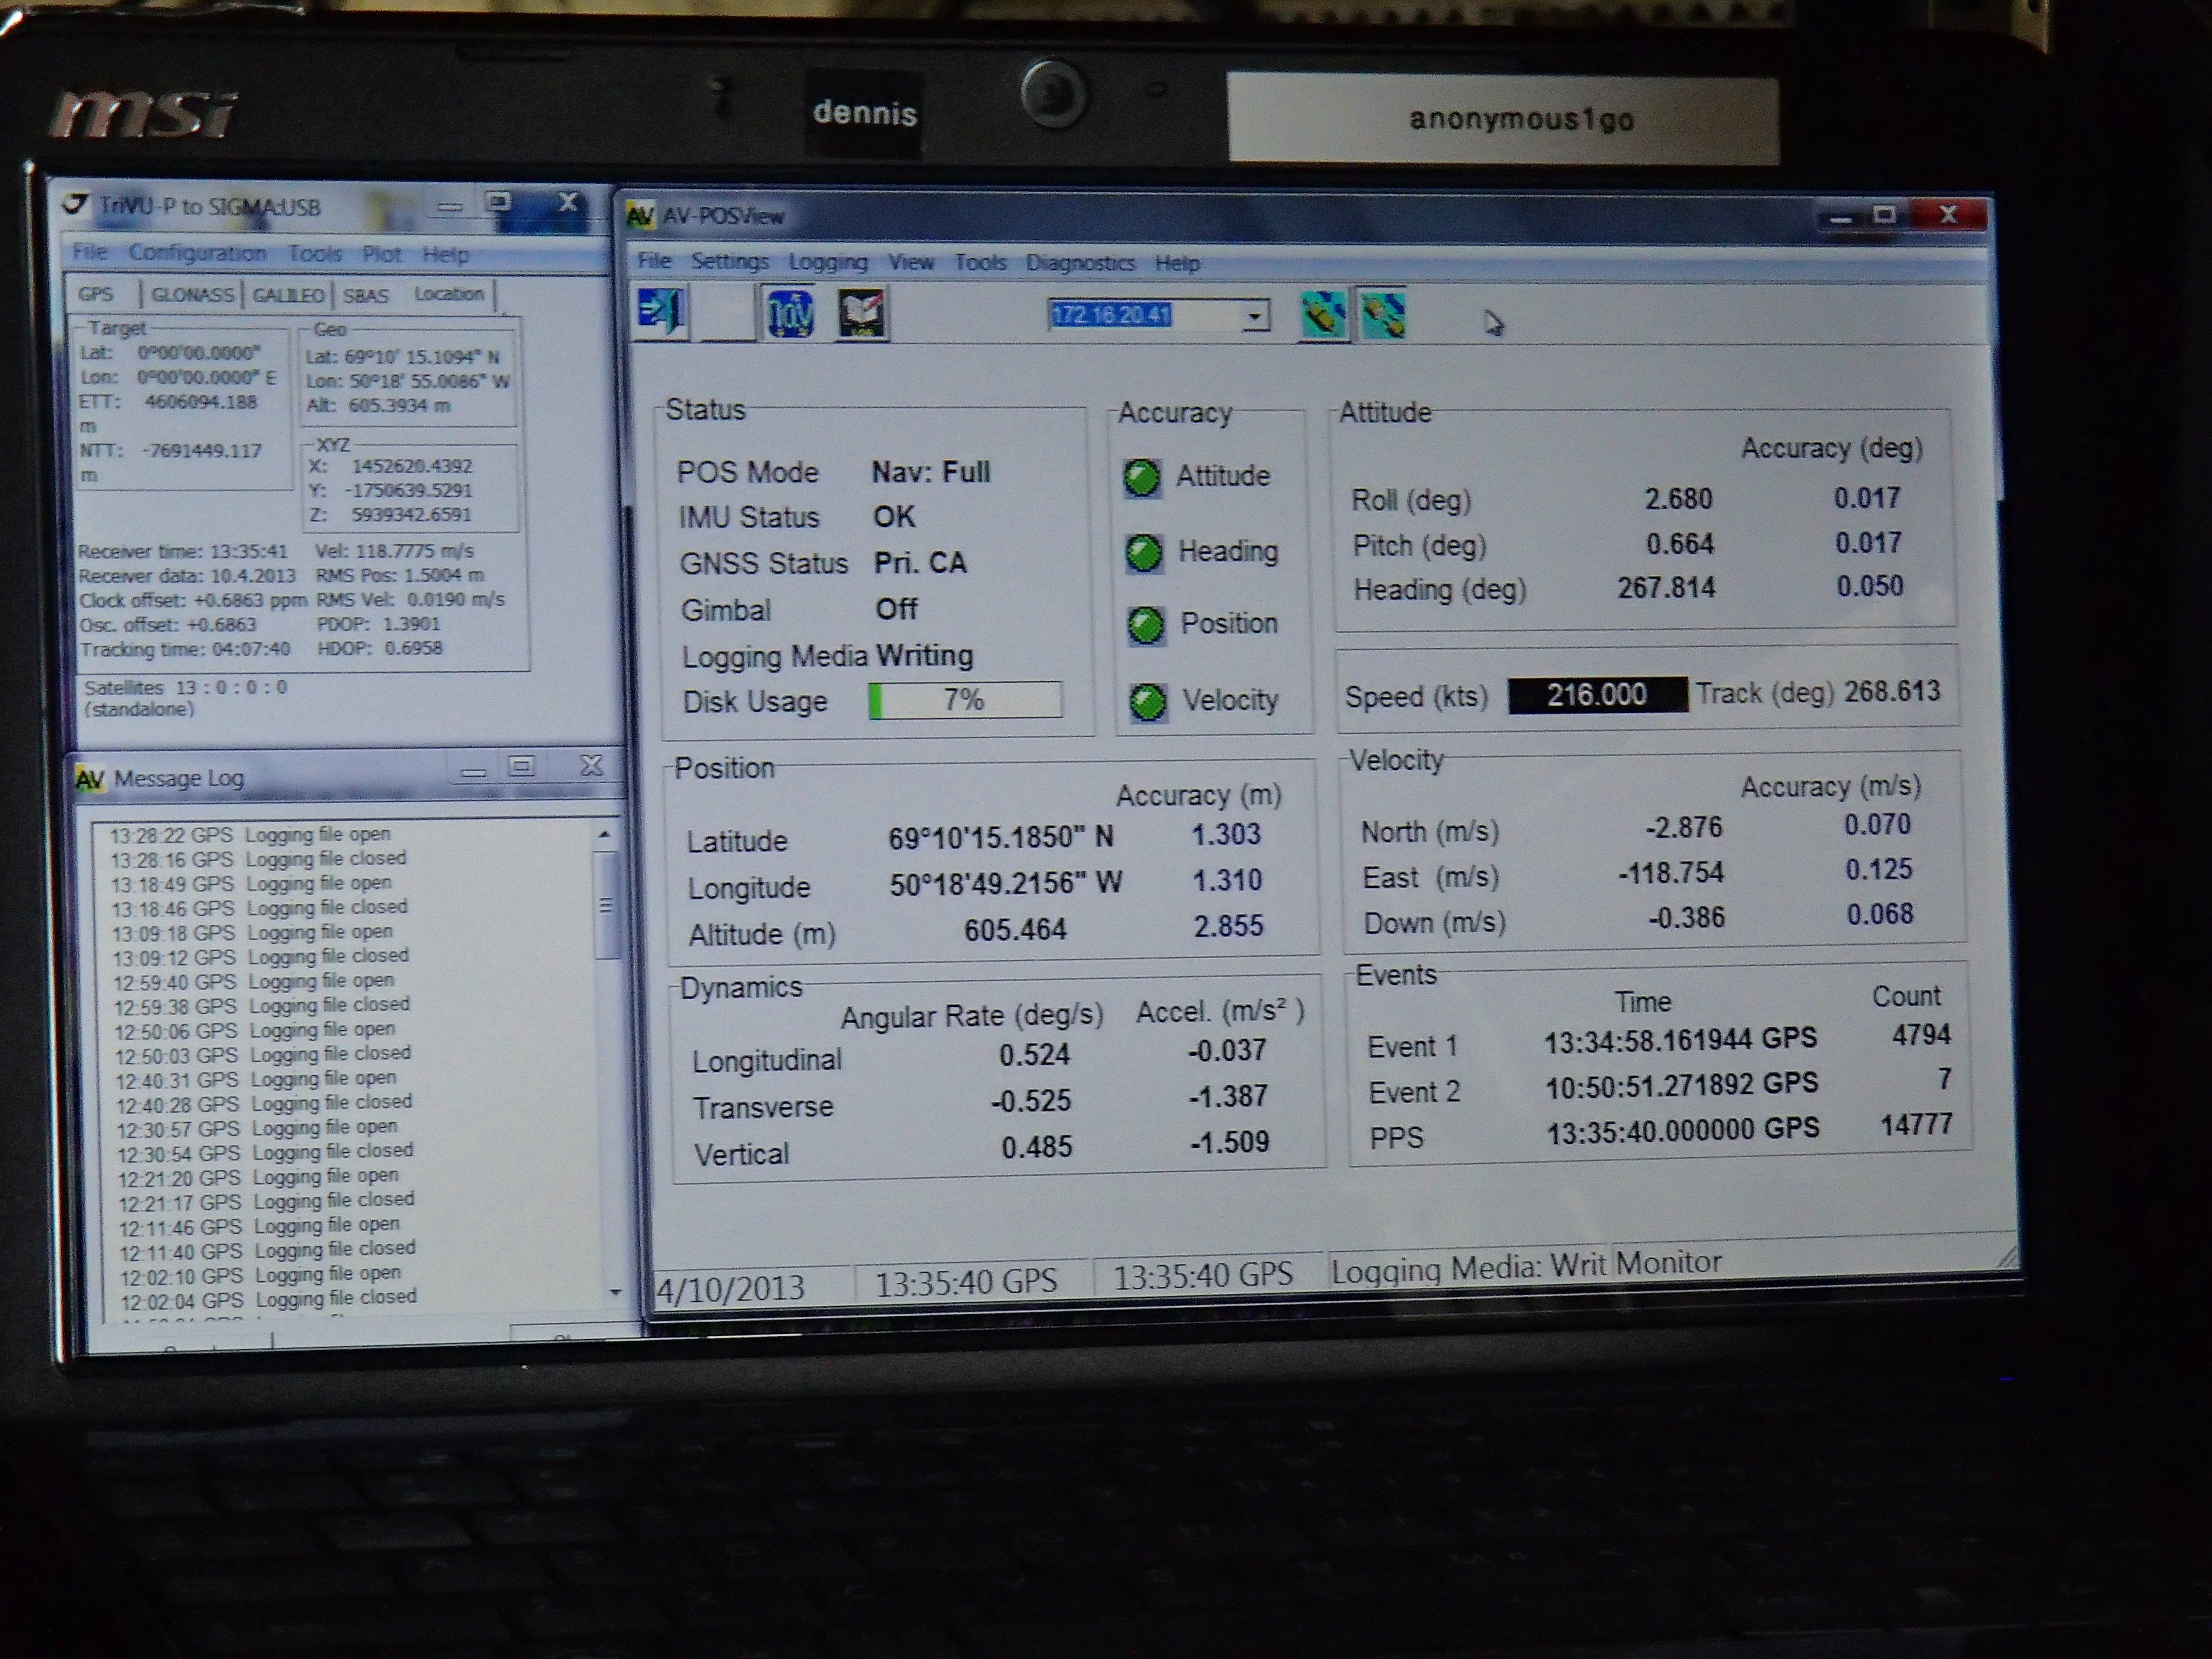Viewport: 2212px width, 1659px height.
Task: Expand the IP address dropdown arrow
Action: 1254,316
